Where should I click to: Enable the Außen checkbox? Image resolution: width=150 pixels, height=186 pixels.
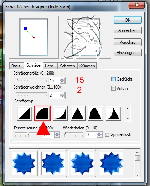point(113,89)
